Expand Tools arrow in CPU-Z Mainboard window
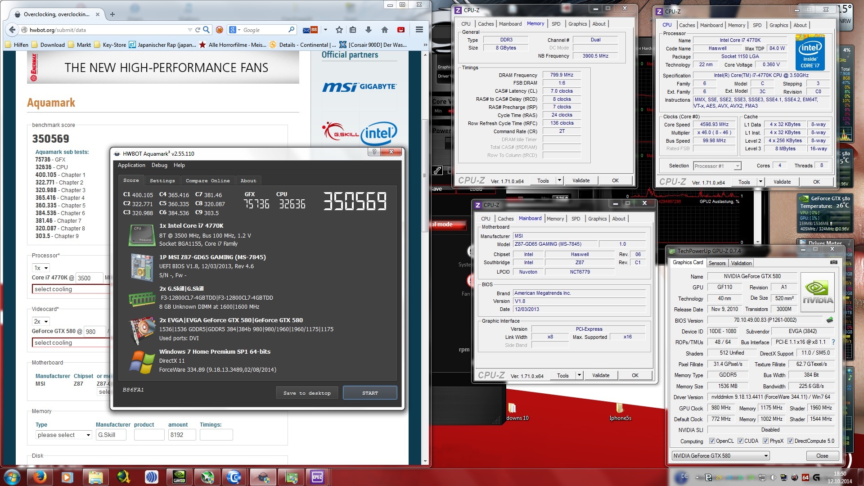 click(x=579, y=375)
